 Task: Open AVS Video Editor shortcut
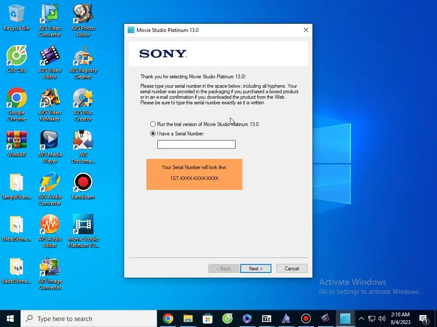pyautogui.click(x=50, y=63)
